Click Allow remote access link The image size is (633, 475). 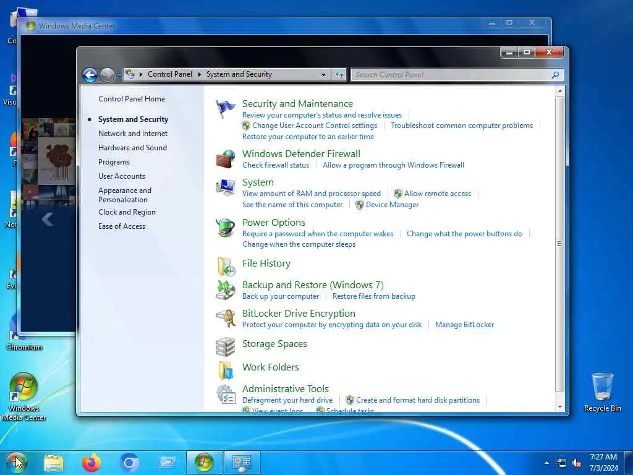(x=438, y=194)
